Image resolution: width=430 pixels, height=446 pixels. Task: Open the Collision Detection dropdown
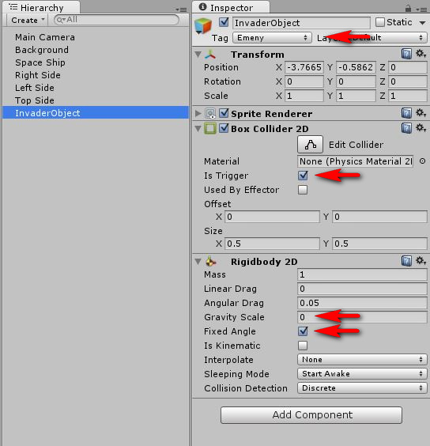pos(362,388)
